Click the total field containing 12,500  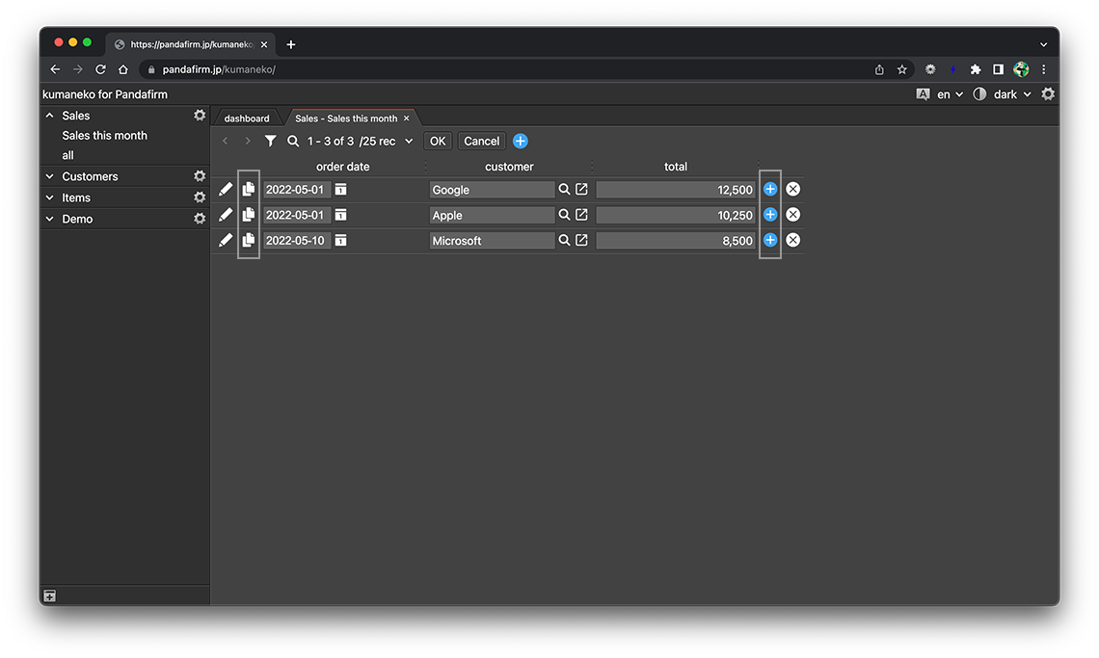[x=675, y=190]
